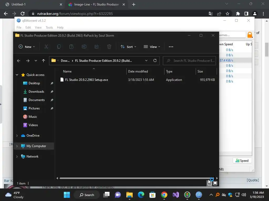Open Task View from taskbar
Viewport: 269px width, 201px height.
[106, 195]
